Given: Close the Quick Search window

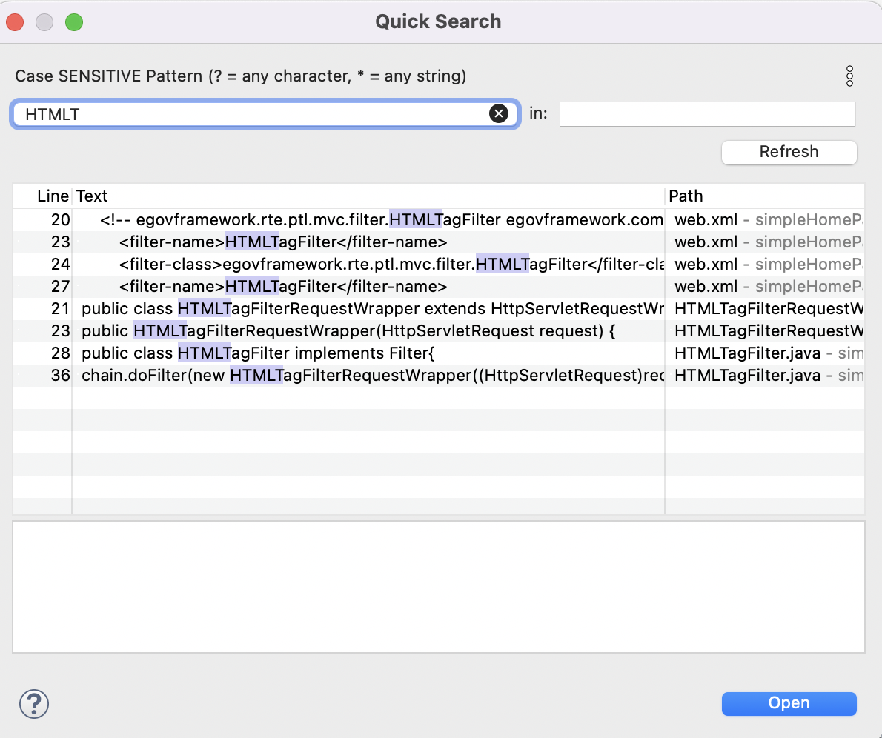Looking at the screenshot, I should pos(15,22).
